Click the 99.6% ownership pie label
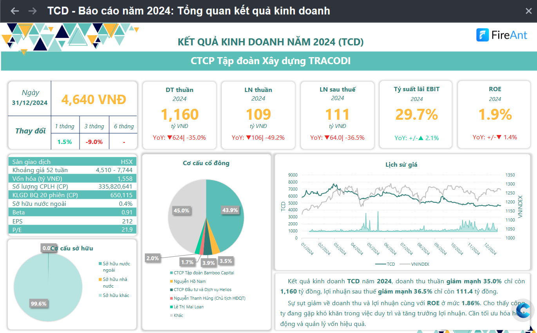Screen dimensions: 537x333 [x=39, y=304]
